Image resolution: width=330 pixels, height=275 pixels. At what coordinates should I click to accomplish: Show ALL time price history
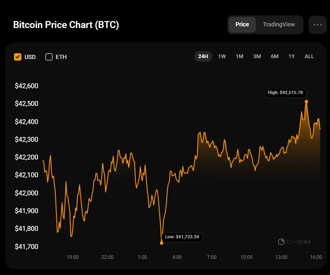[309, 56]
